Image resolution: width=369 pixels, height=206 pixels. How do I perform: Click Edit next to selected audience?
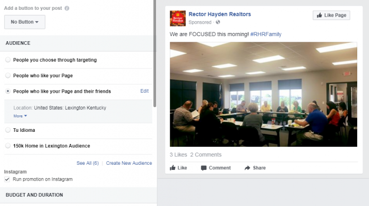click(145, 91)
